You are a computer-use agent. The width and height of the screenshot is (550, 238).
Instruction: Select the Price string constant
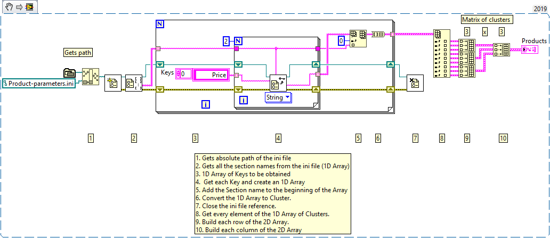212,75
